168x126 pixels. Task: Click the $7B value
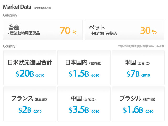pos(133,73)
